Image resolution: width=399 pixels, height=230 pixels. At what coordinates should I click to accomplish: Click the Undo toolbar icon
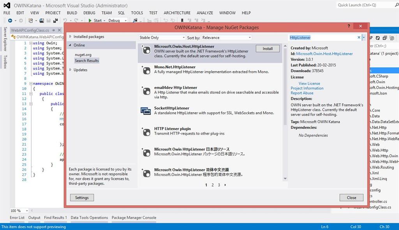click(x=65, y=21)
